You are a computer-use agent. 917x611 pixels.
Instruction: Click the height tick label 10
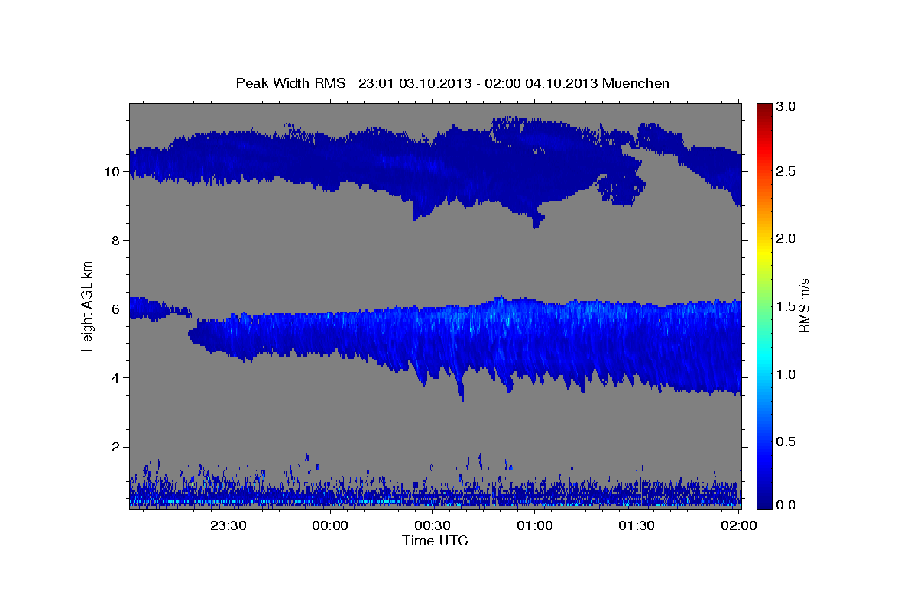(x=112, y=172)
